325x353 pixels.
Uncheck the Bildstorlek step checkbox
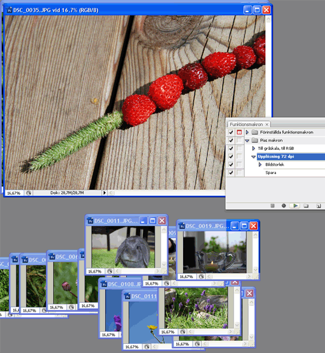tap(231, 164)
